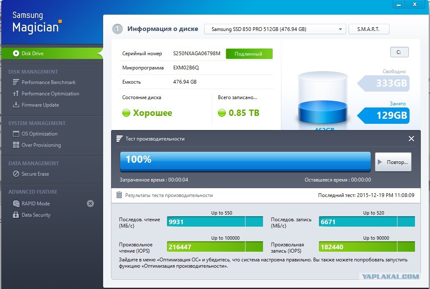Click serial number S250NXAGA06798M
The image size is (430, 289).
[197, 53]
